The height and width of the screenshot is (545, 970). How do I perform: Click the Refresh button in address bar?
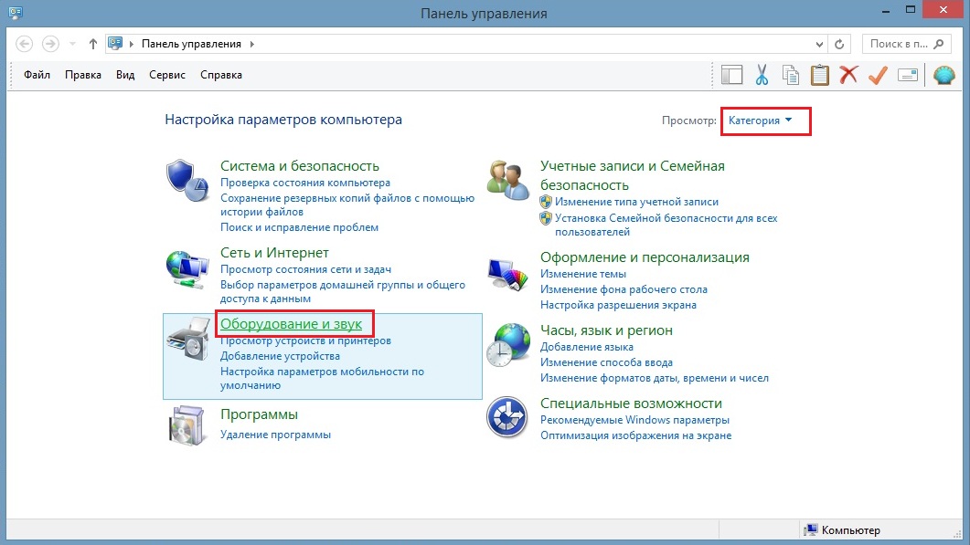point(840,44)
